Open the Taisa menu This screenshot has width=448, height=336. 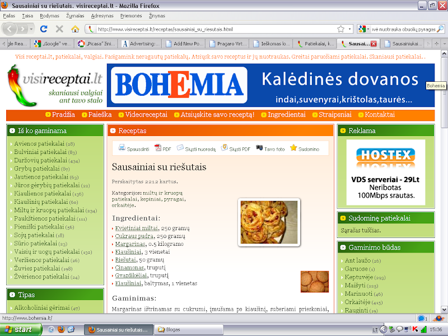click(x=27, y=16)
